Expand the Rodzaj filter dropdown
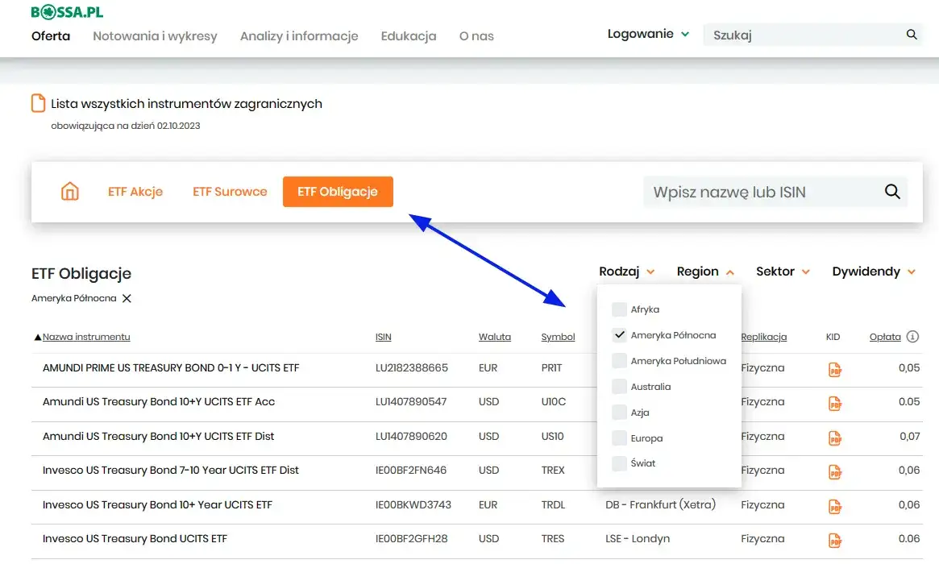Image resolution: width=939 pixels, height=564 pixels. click(x=626, y=272)
